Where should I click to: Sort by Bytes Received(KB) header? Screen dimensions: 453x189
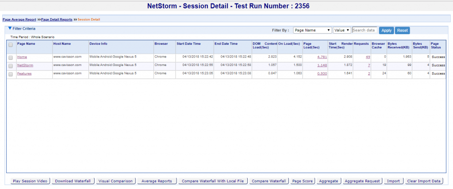tap(399, 46)
